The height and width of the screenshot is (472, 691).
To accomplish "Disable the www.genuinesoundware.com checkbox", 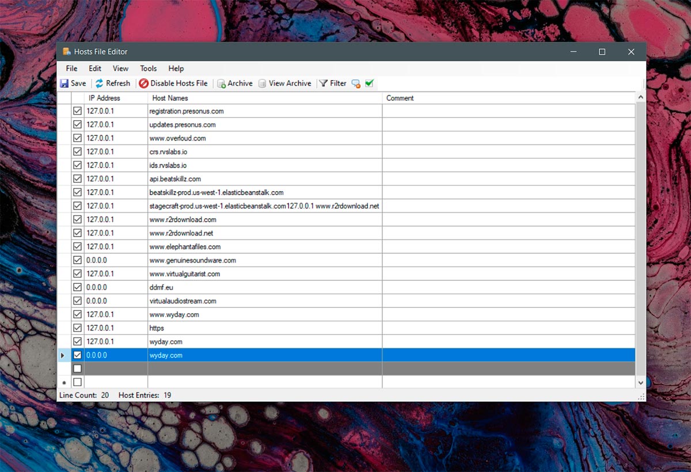I will coord(77,260).
